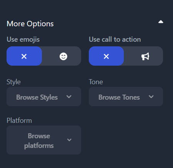Click the X icon under Use call to action
This screenshot has width=173, height=168.
click(x=106, y=56)
